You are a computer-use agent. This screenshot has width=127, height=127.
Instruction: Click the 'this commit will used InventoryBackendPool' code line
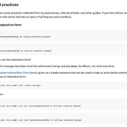pos(41,120)
